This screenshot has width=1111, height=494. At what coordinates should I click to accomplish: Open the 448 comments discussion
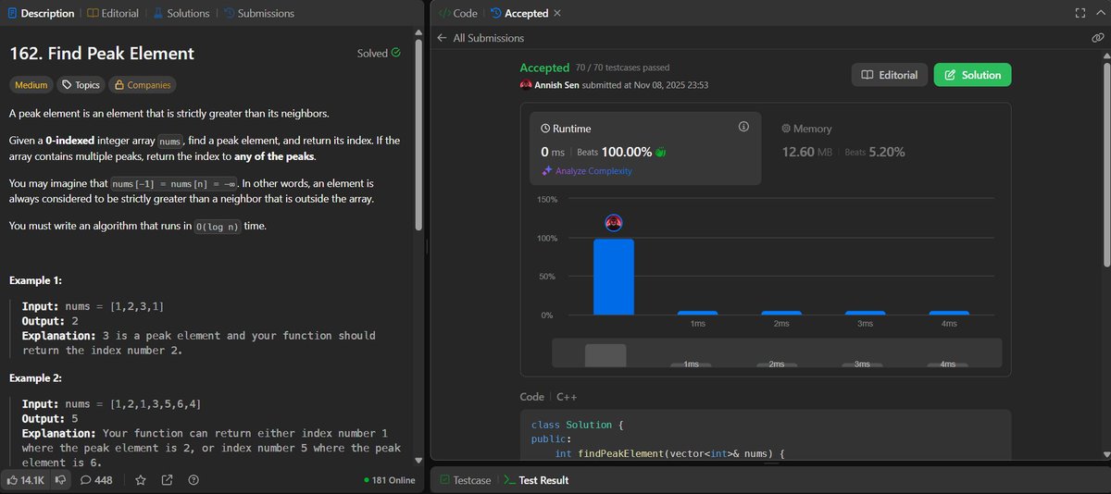click(x=96, y=480)
